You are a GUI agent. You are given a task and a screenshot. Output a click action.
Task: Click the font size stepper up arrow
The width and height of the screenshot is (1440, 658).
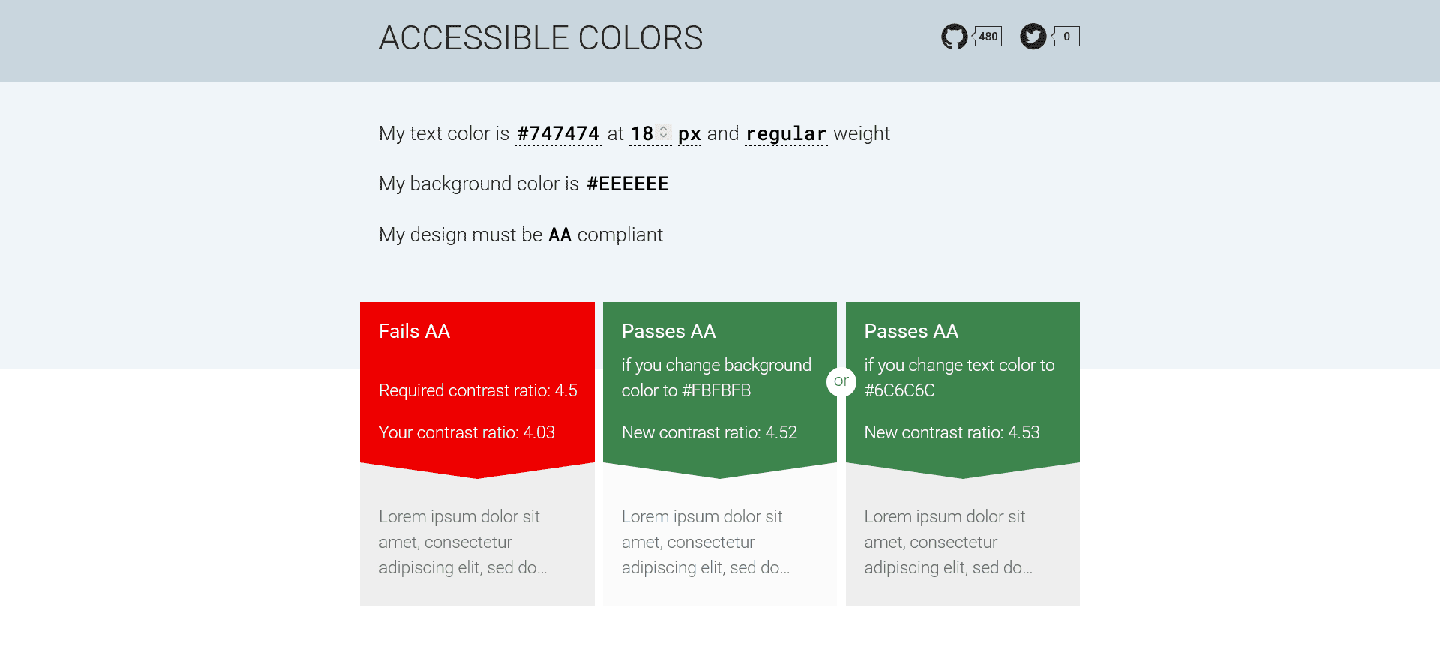coord(663,128)
